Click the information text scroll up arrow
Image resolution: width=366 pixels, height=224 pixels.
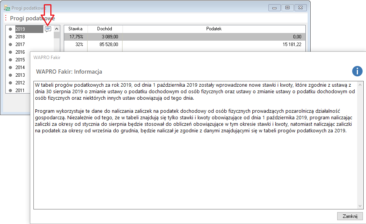pyautogui.click(x=360, y=85)
